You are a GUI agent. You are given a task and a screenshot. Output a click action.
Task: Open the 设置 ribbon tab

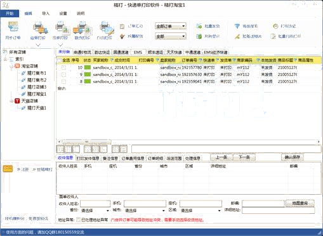(63, 13)
